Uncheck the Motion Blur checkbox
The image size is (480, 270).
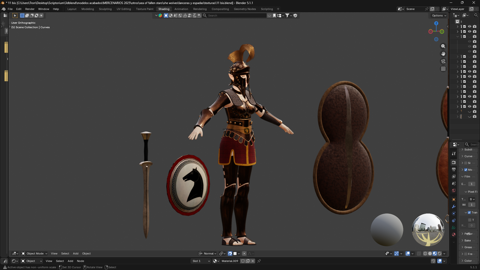(466, 170)
